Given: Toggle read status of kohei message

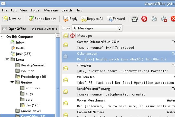Looking at the screenshot, I should (x=65, y=92).
